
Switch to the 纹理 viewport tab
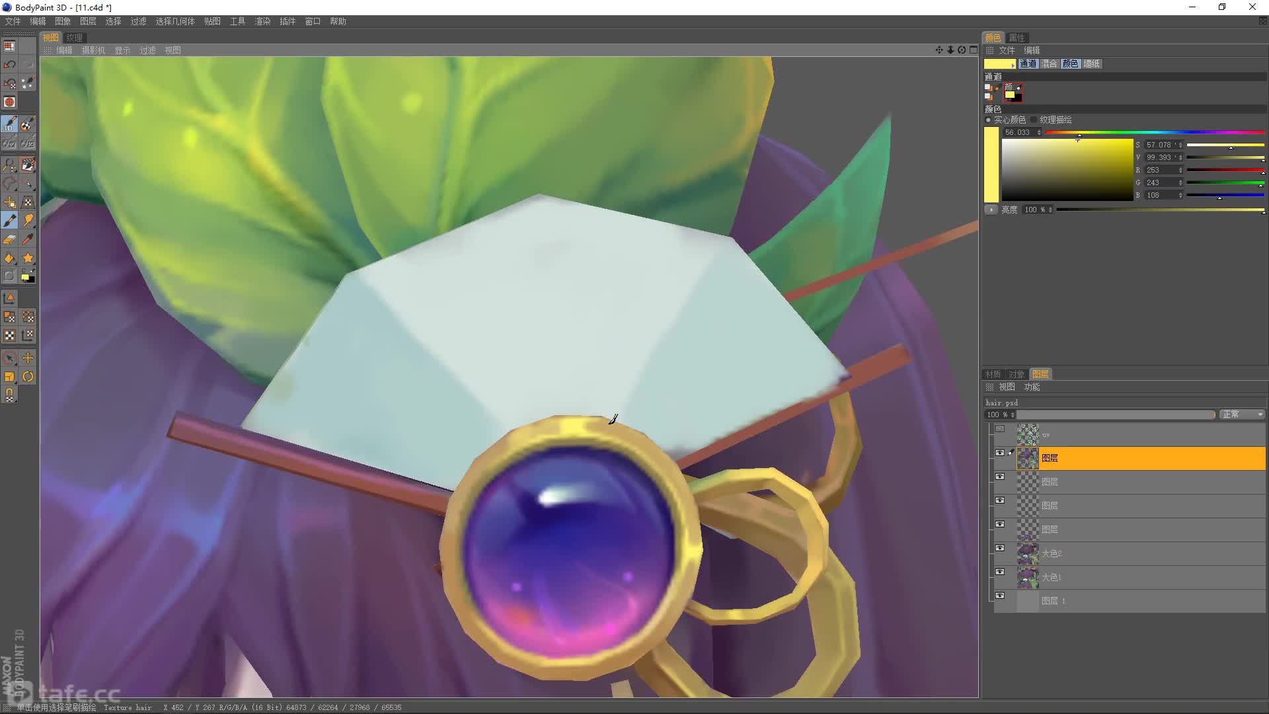pos(75,38)
